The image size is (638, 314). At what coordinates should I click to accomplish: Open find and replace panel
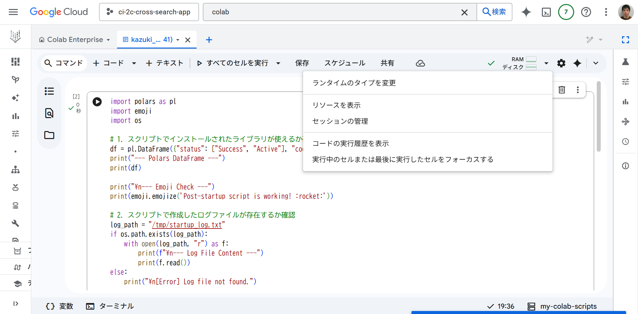[x=49, y=113]
